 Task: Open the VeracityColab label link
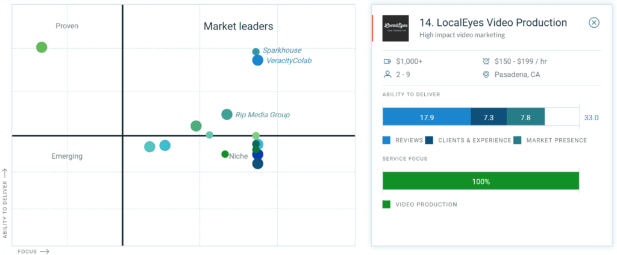[x=289, y=61]
